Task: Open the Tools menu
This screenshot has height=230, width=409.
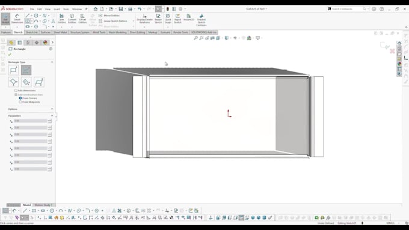Action: tap(66, 9)
